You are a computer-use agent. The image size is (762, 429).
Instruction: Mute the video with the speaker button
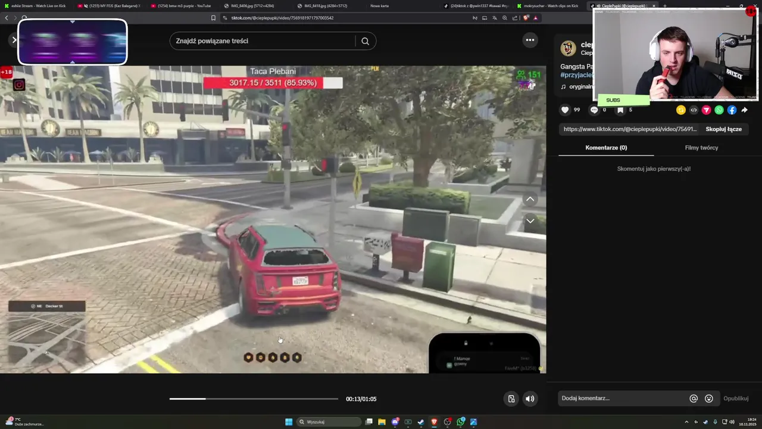click(x=530, y=399)
